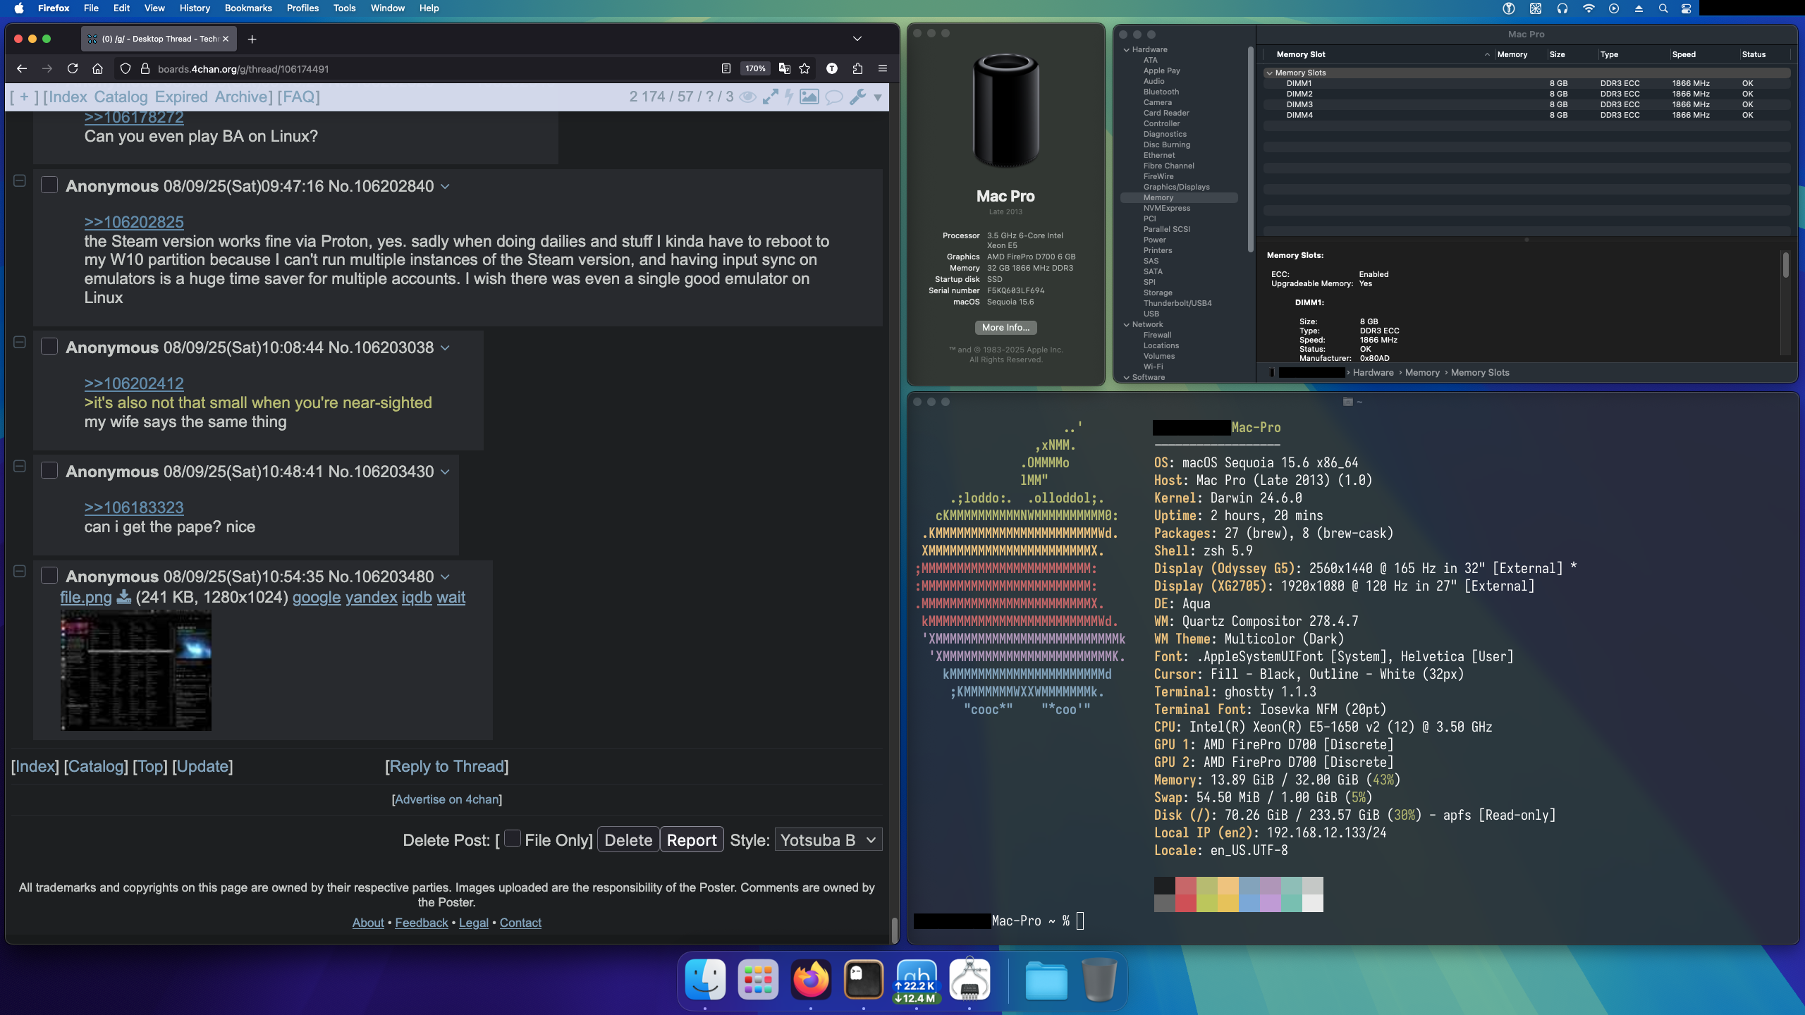The image size is (1805, 1015).
Task: Click the Report button
Action: coord(692,840)
